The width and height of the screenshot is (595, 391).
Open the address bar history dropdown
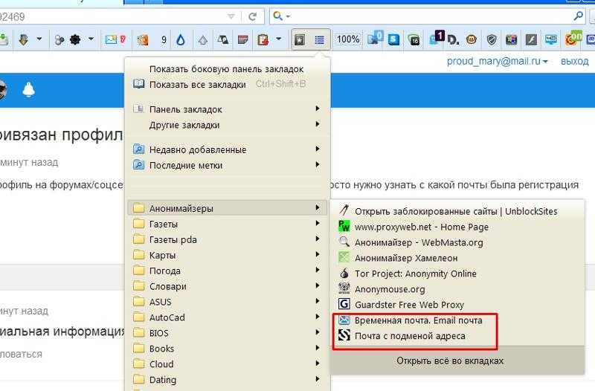pos(231,16)
